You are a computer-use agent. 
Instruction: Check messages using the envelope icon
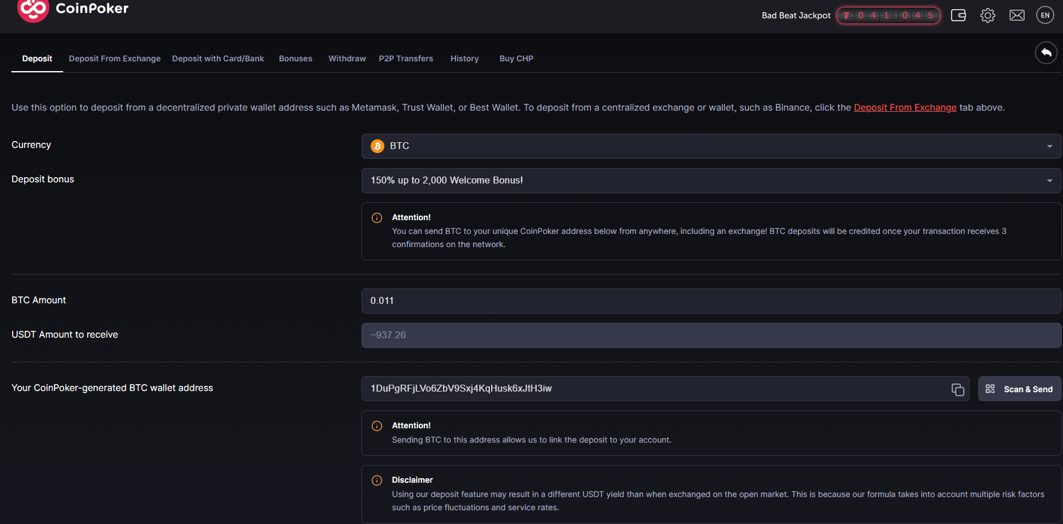click(1017, 15)
